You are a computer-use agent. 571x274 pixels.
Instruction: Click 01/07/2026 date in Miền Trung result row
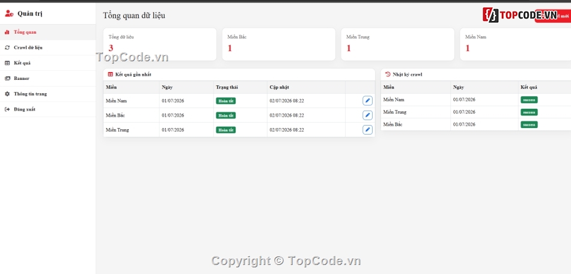point(173,130)
